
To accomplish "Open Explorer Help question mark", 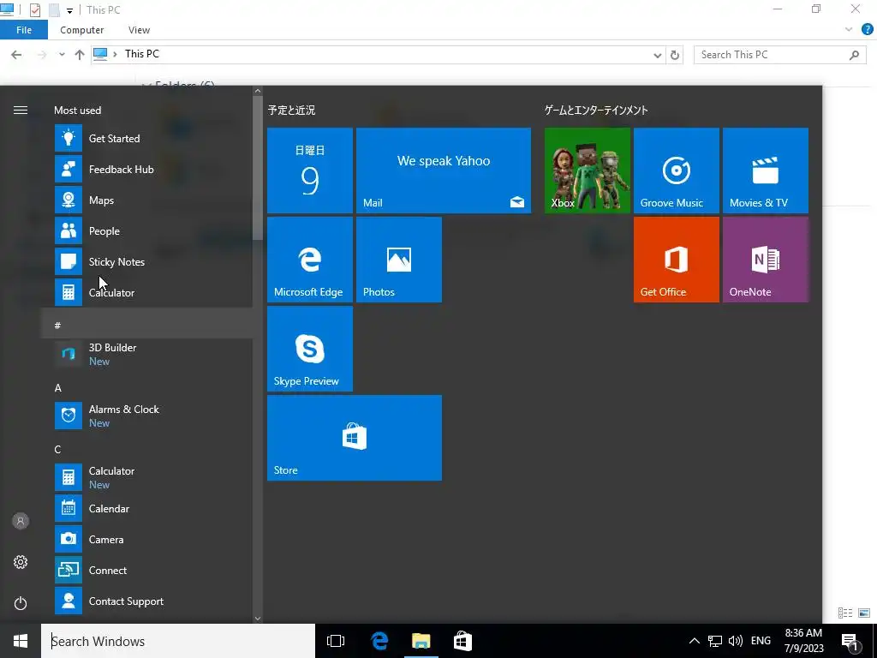I will click(867, 30).
